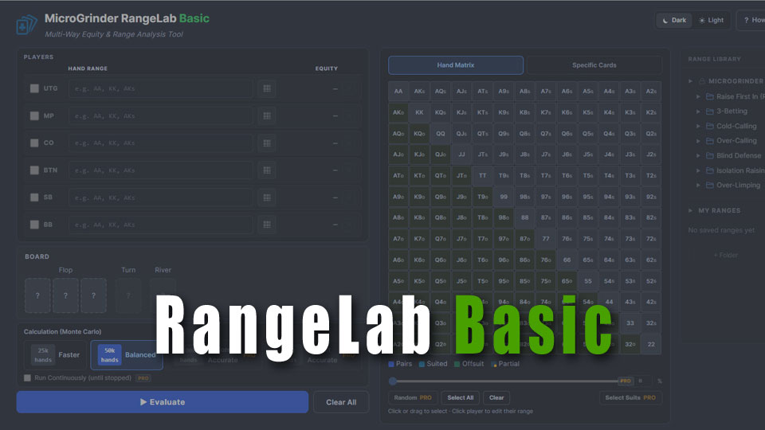
Task: Select the AA cell in hand matrix
Action: [x=398, y=91]
